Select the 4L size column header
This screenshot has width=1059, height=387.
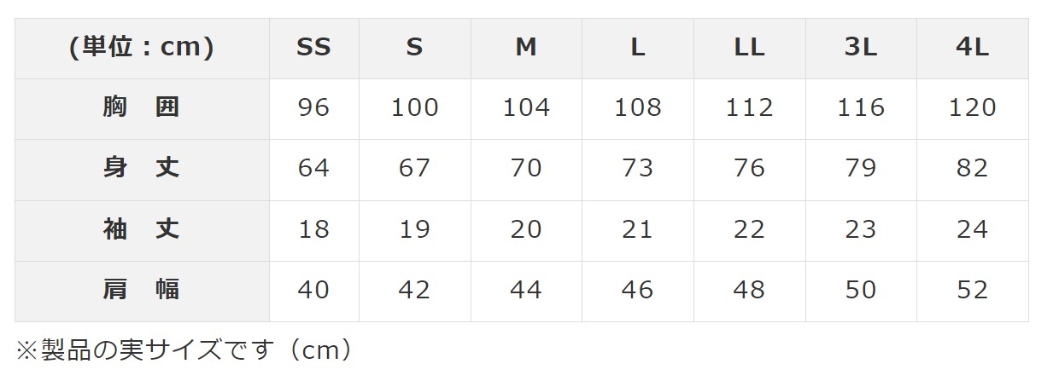point(972,48)
